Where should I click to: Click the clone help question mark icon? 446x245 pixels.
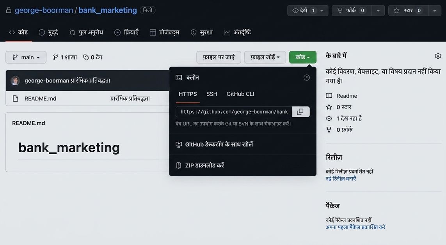(307, 78)
